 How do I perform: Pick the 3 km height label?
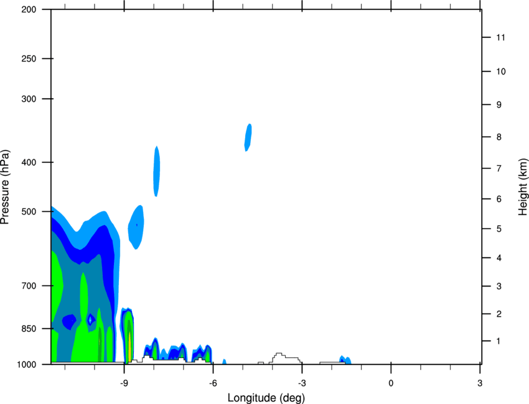click(499, 287)
